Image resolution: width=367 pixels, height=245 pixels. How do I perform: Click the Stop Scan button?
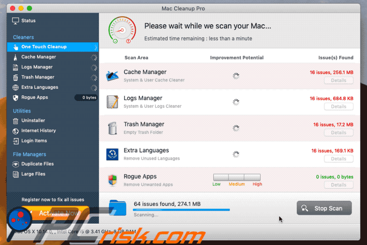coord(324,208)
